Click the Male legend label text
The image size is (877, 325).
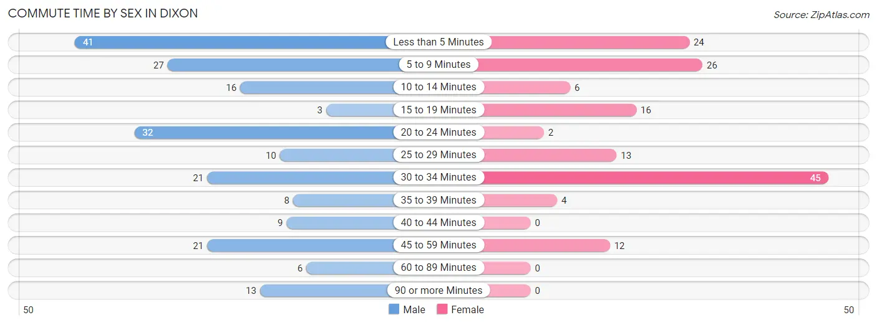[414, 309]
